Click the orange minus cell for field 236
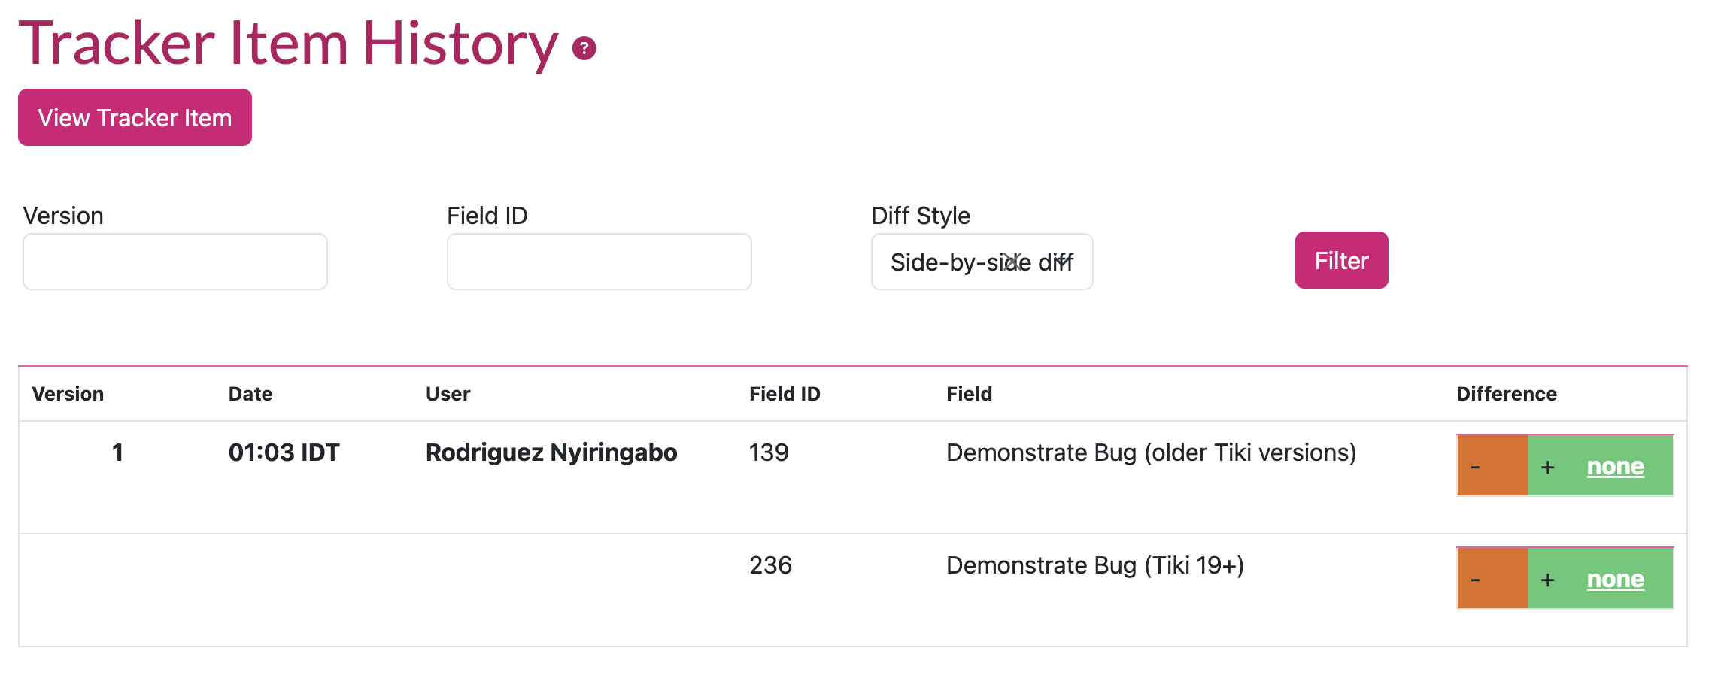The image size is (1724, 681). click(x=1492, y=579)
